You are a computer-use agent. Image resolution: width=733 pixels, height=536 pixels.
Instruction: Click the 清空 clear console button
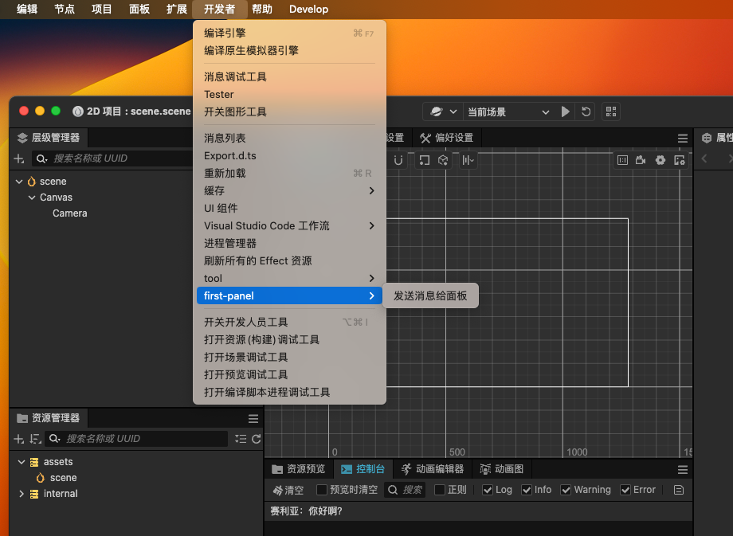tap(288, 490)
